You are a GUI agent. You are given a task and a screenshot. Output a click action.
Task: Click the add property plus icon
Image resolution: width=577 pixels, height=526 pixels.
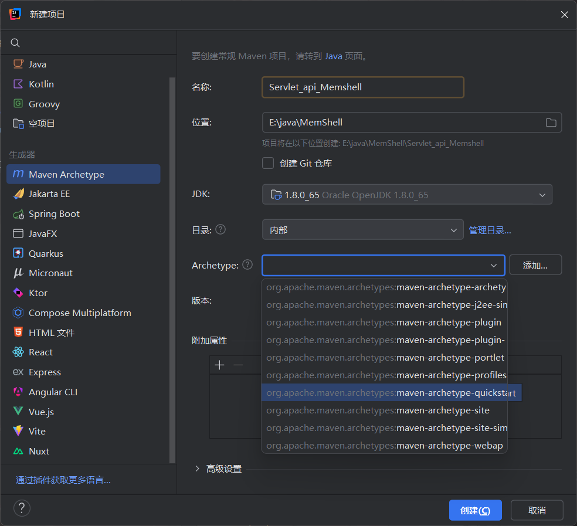point(219,365)
